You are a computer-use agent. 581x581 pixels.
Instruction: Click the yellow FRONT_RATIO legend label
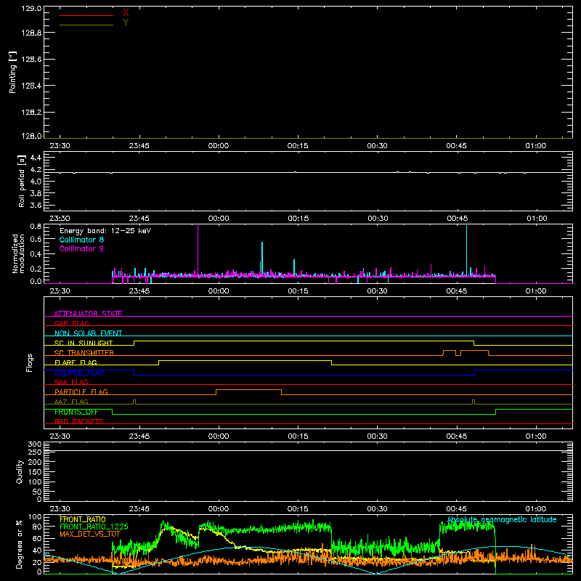pos(83,519)
